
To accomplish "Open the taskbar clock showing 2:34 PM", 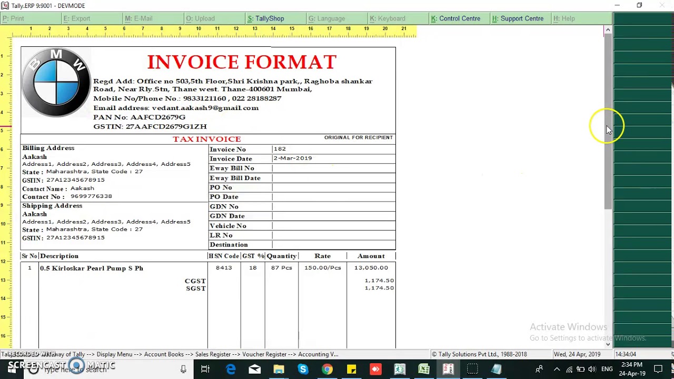I will point(631,369).
